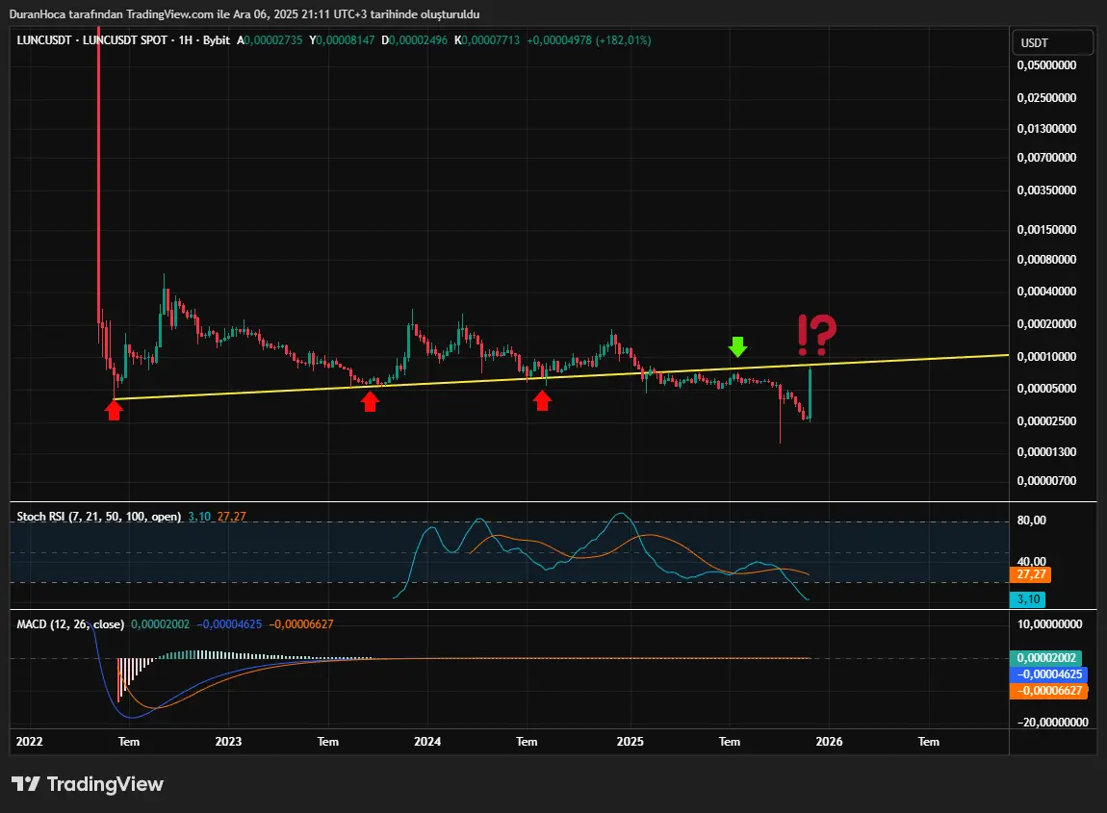Click the 2024 label on time axis
This screenshot has width=1107, height=813.
pos(427,741)
